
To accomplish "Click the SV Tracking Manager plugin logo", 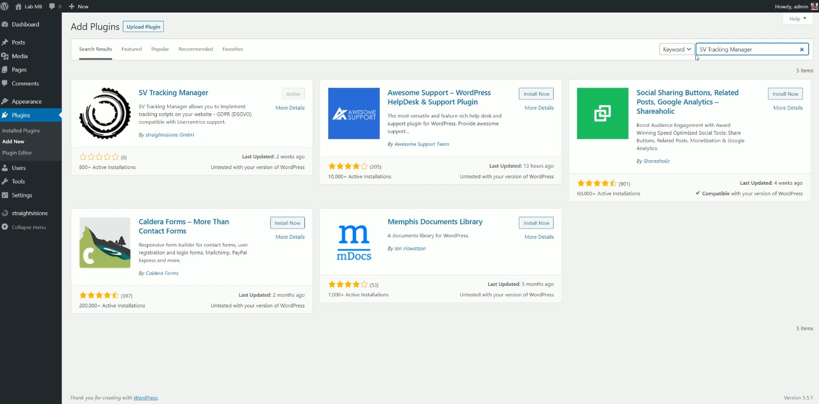I will click(105, 113).
